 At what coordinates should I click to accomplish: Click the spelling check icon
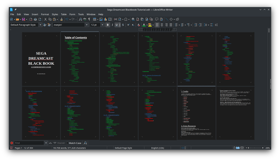pyautogui.click(x=85, y=19)
